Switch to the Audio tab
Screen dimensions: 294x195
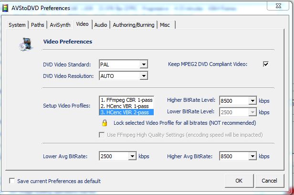[100, 25]
